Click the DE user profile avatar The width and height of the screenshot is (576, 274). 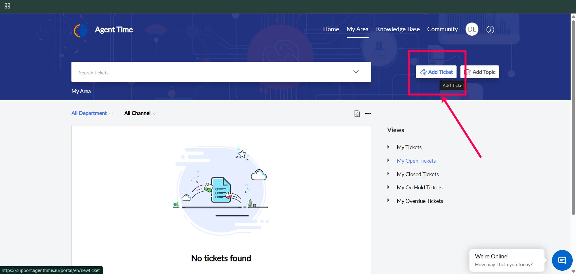click(472, 29)
